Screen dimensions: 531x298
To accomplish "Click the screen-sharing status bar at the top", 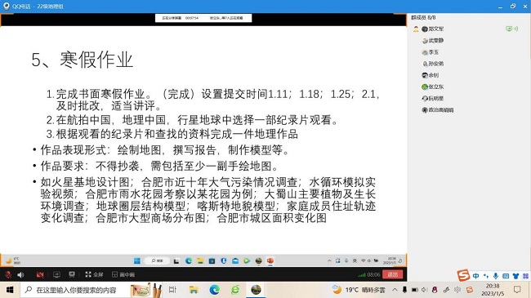I will pos(203,18).
